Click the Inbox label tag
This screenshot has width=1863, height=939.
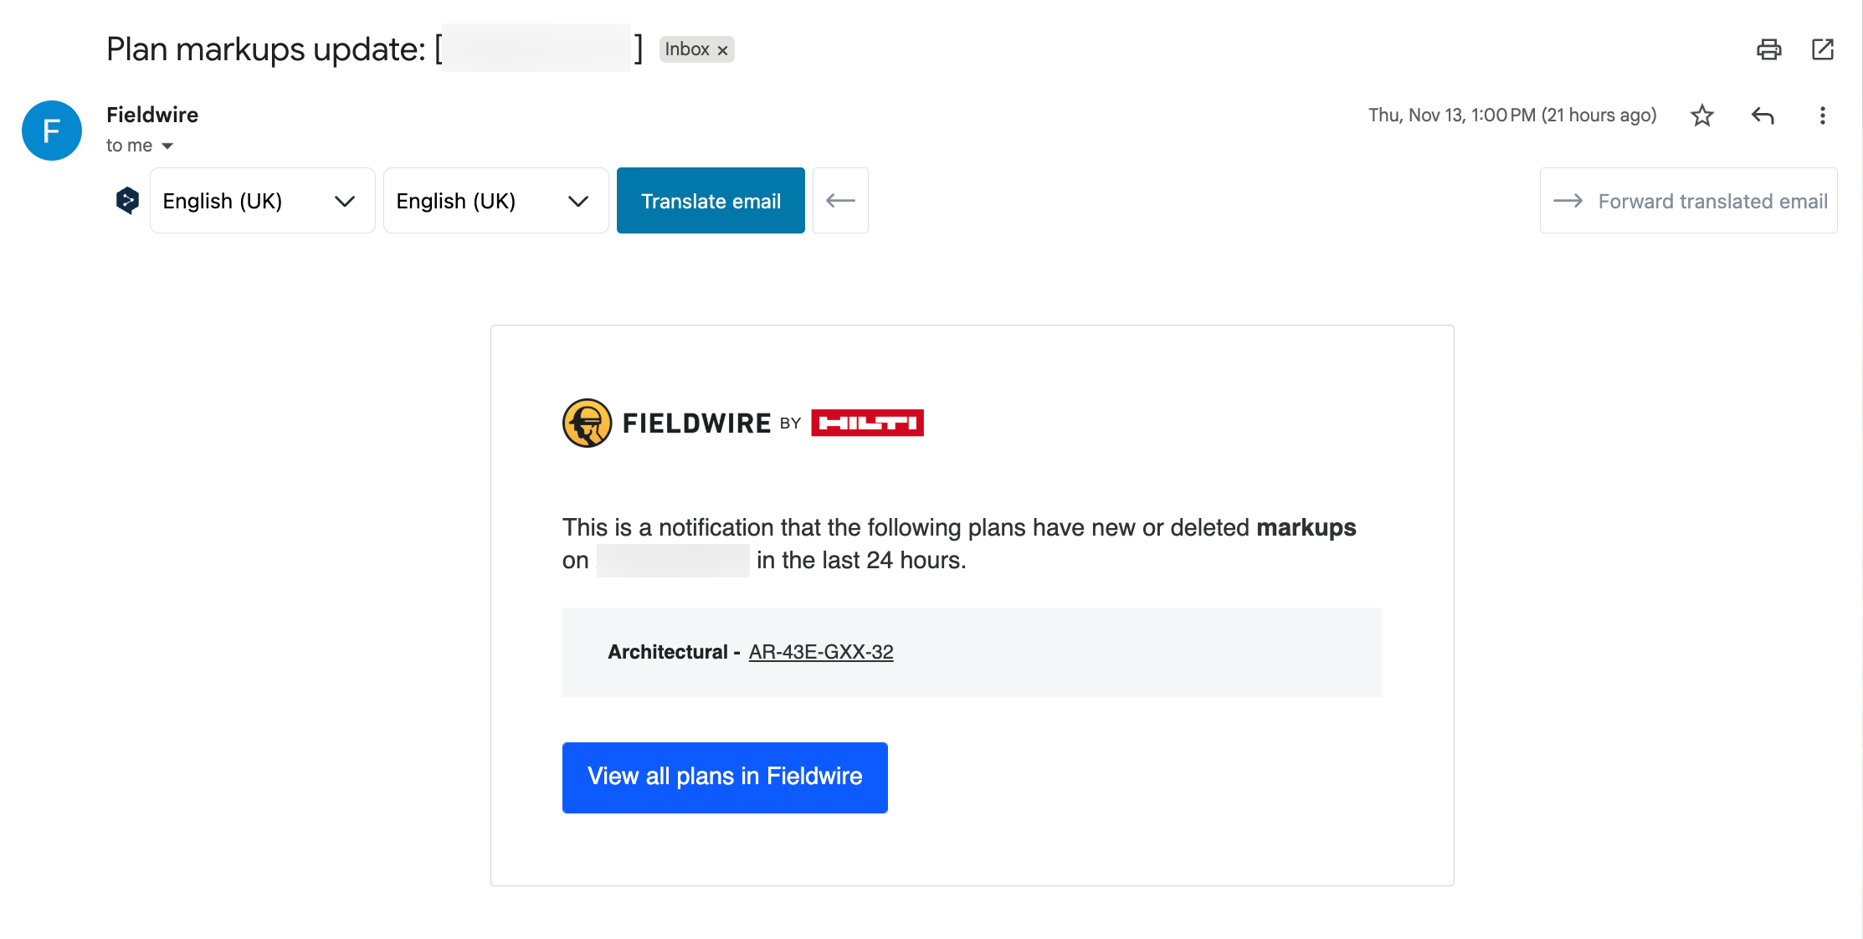(x=686, y=49)
